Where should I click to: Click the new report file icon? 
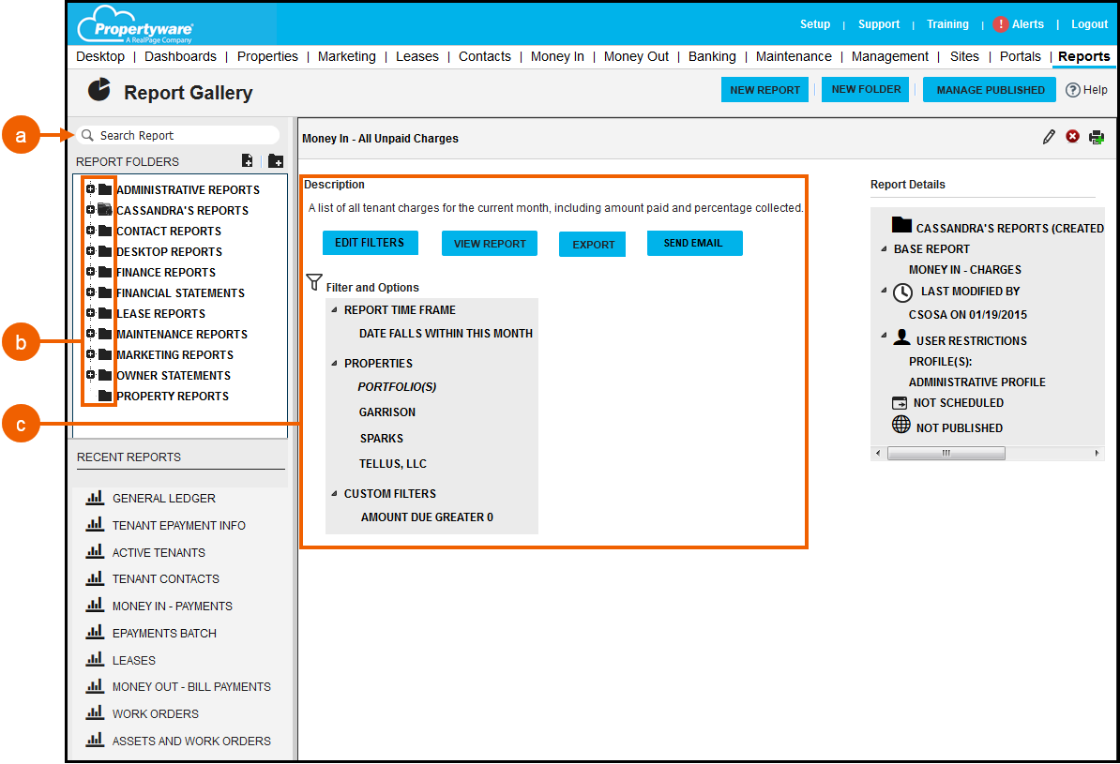247,161
